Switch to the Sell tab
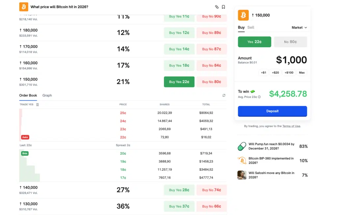 251,28
